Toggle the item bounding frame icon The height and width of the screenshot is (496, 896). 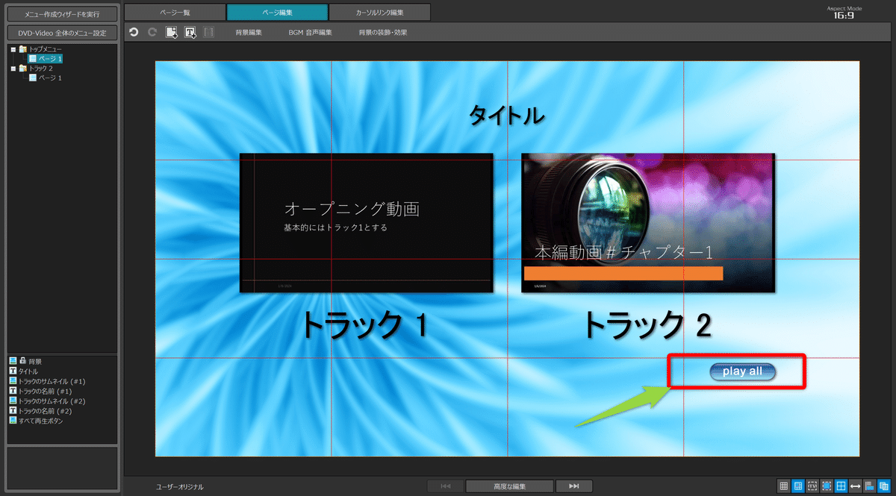[x=827, y=486]
